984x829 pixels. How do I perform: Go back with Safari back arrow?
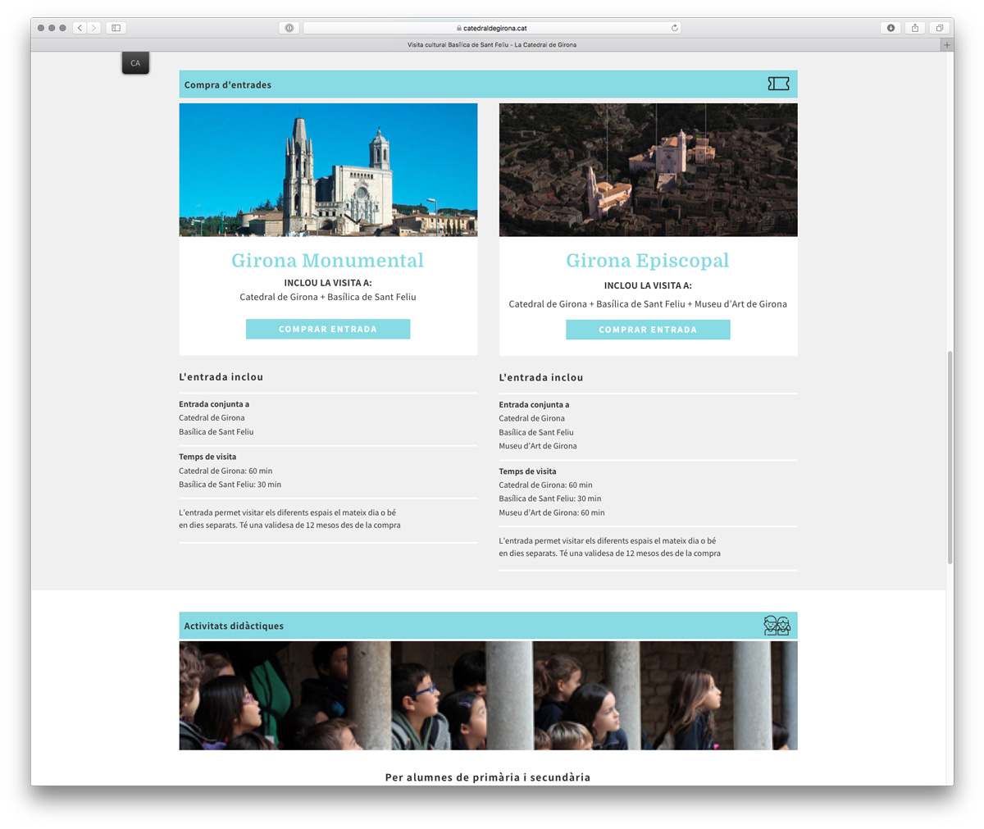point(80,28)
